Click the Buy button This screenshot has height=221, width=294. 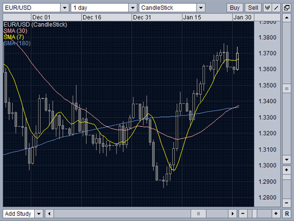(235, 8)
